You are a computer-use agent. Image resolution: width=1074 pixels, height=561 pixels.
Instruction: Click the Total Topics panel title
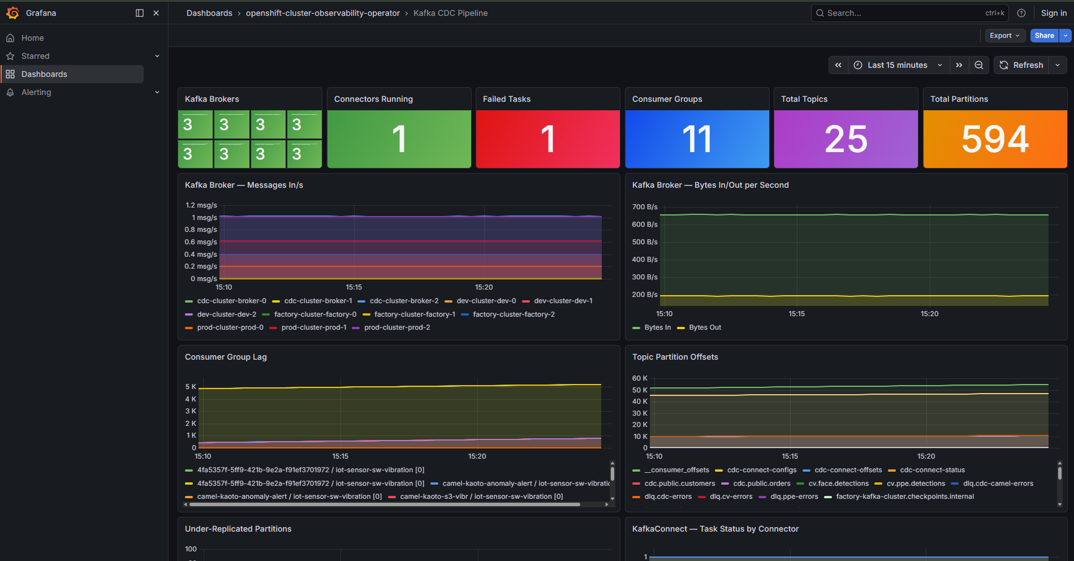pyautogui.click(x=804, y=99)
